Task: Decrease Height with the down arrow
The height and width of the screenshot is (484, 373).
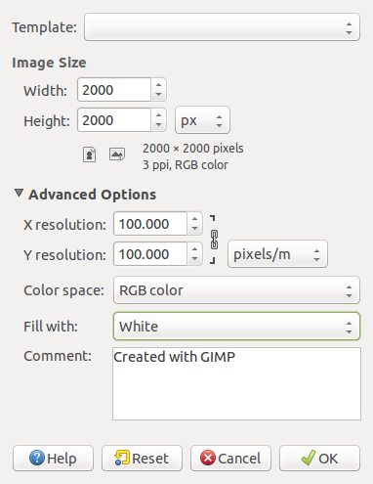Action: [158, 125]
